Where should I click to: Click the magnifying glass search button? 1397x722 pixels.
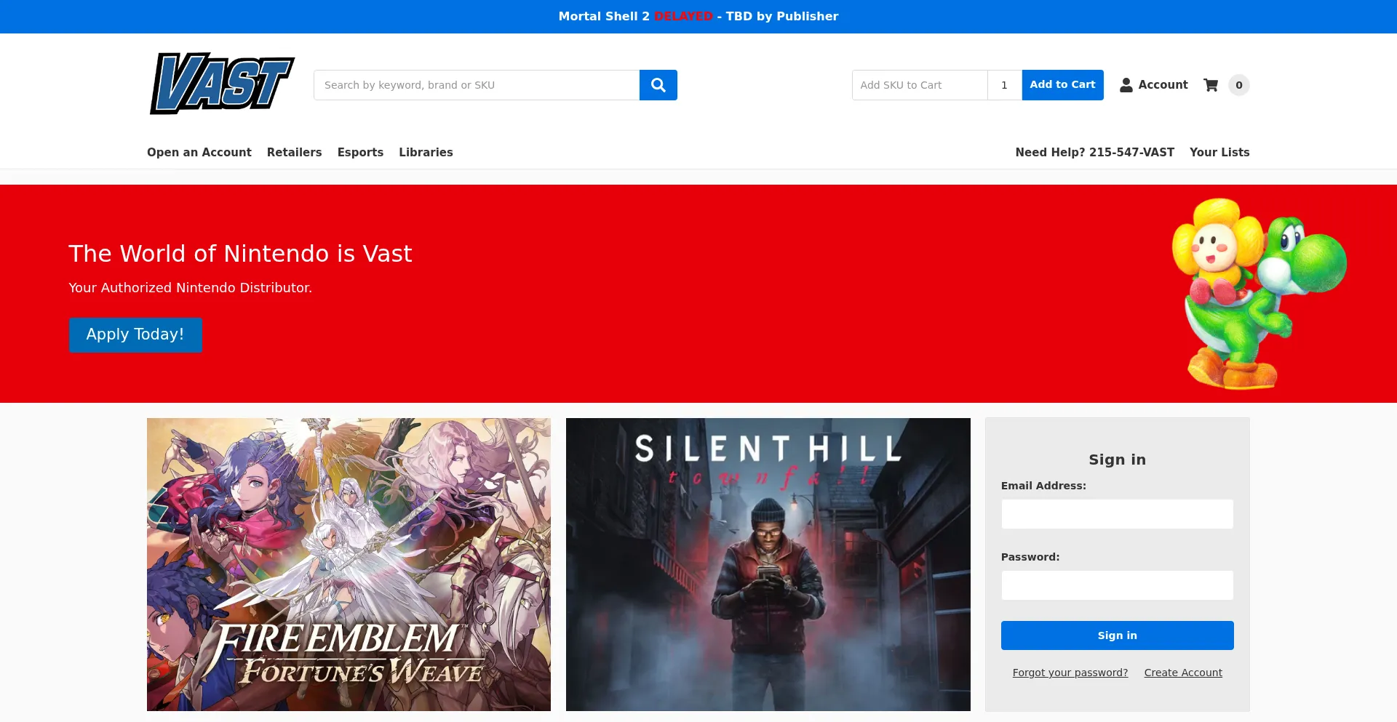click(x=658, y=85)
